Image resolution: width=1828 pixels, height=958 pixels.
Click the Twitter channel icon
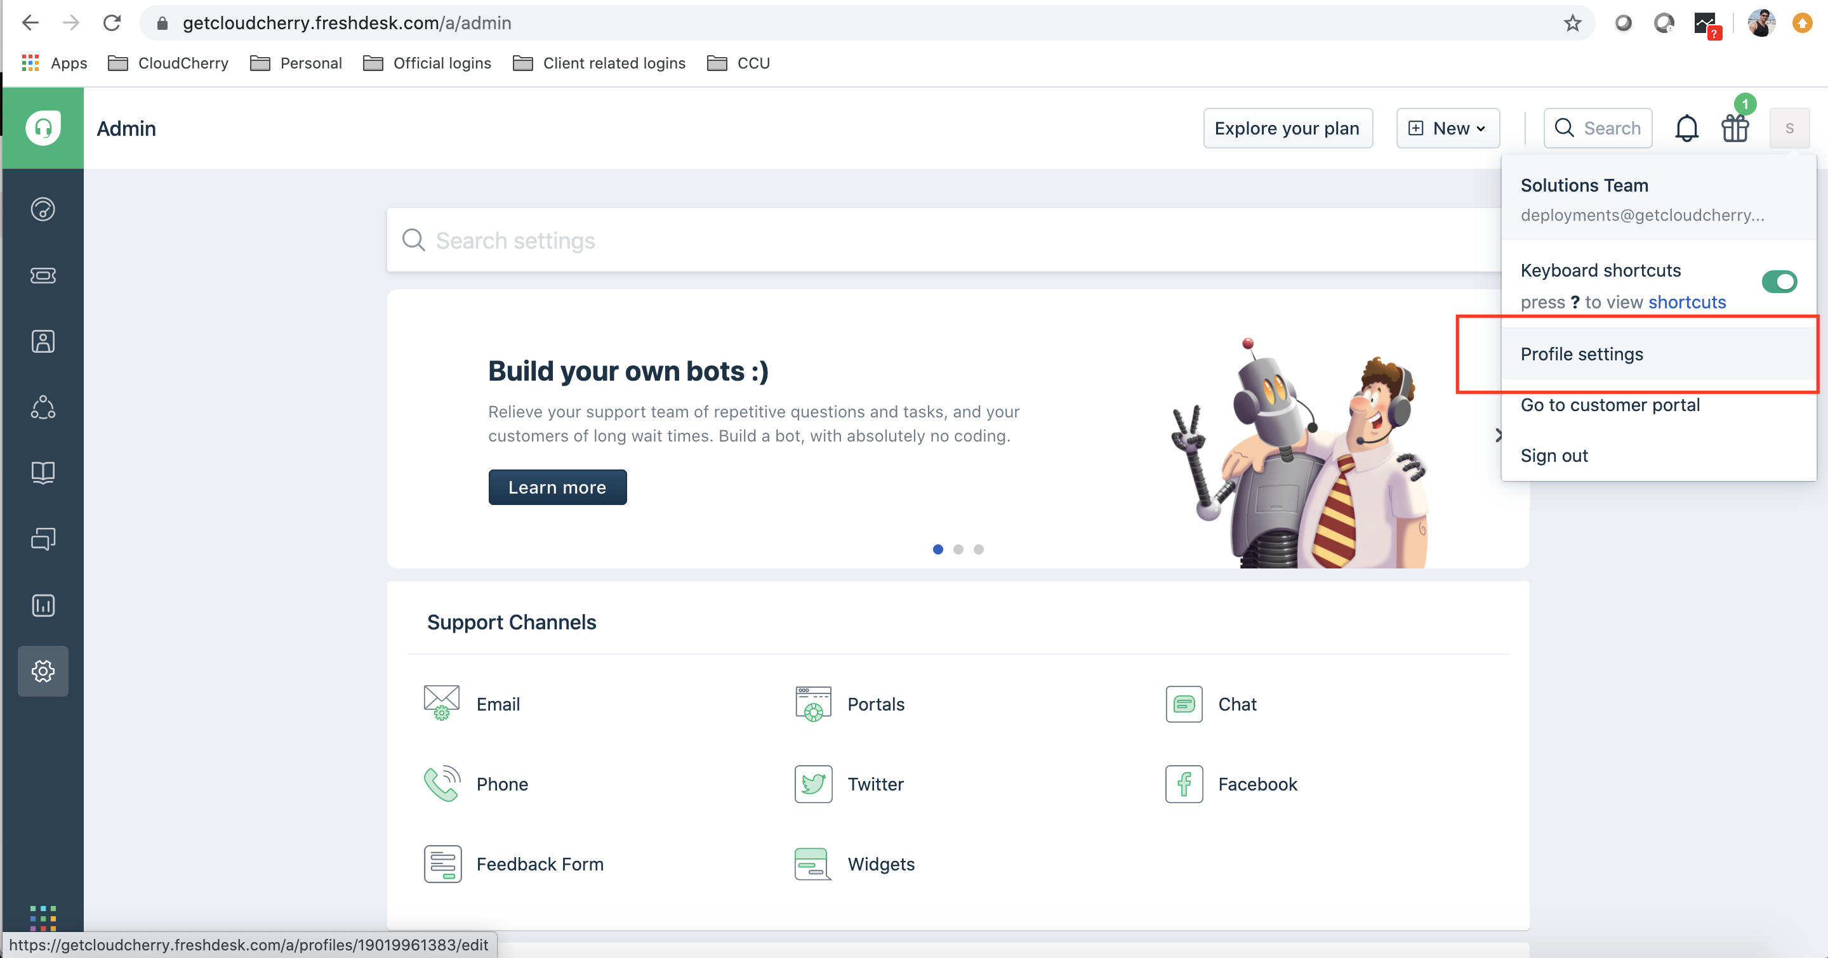(x=813, y=784)
